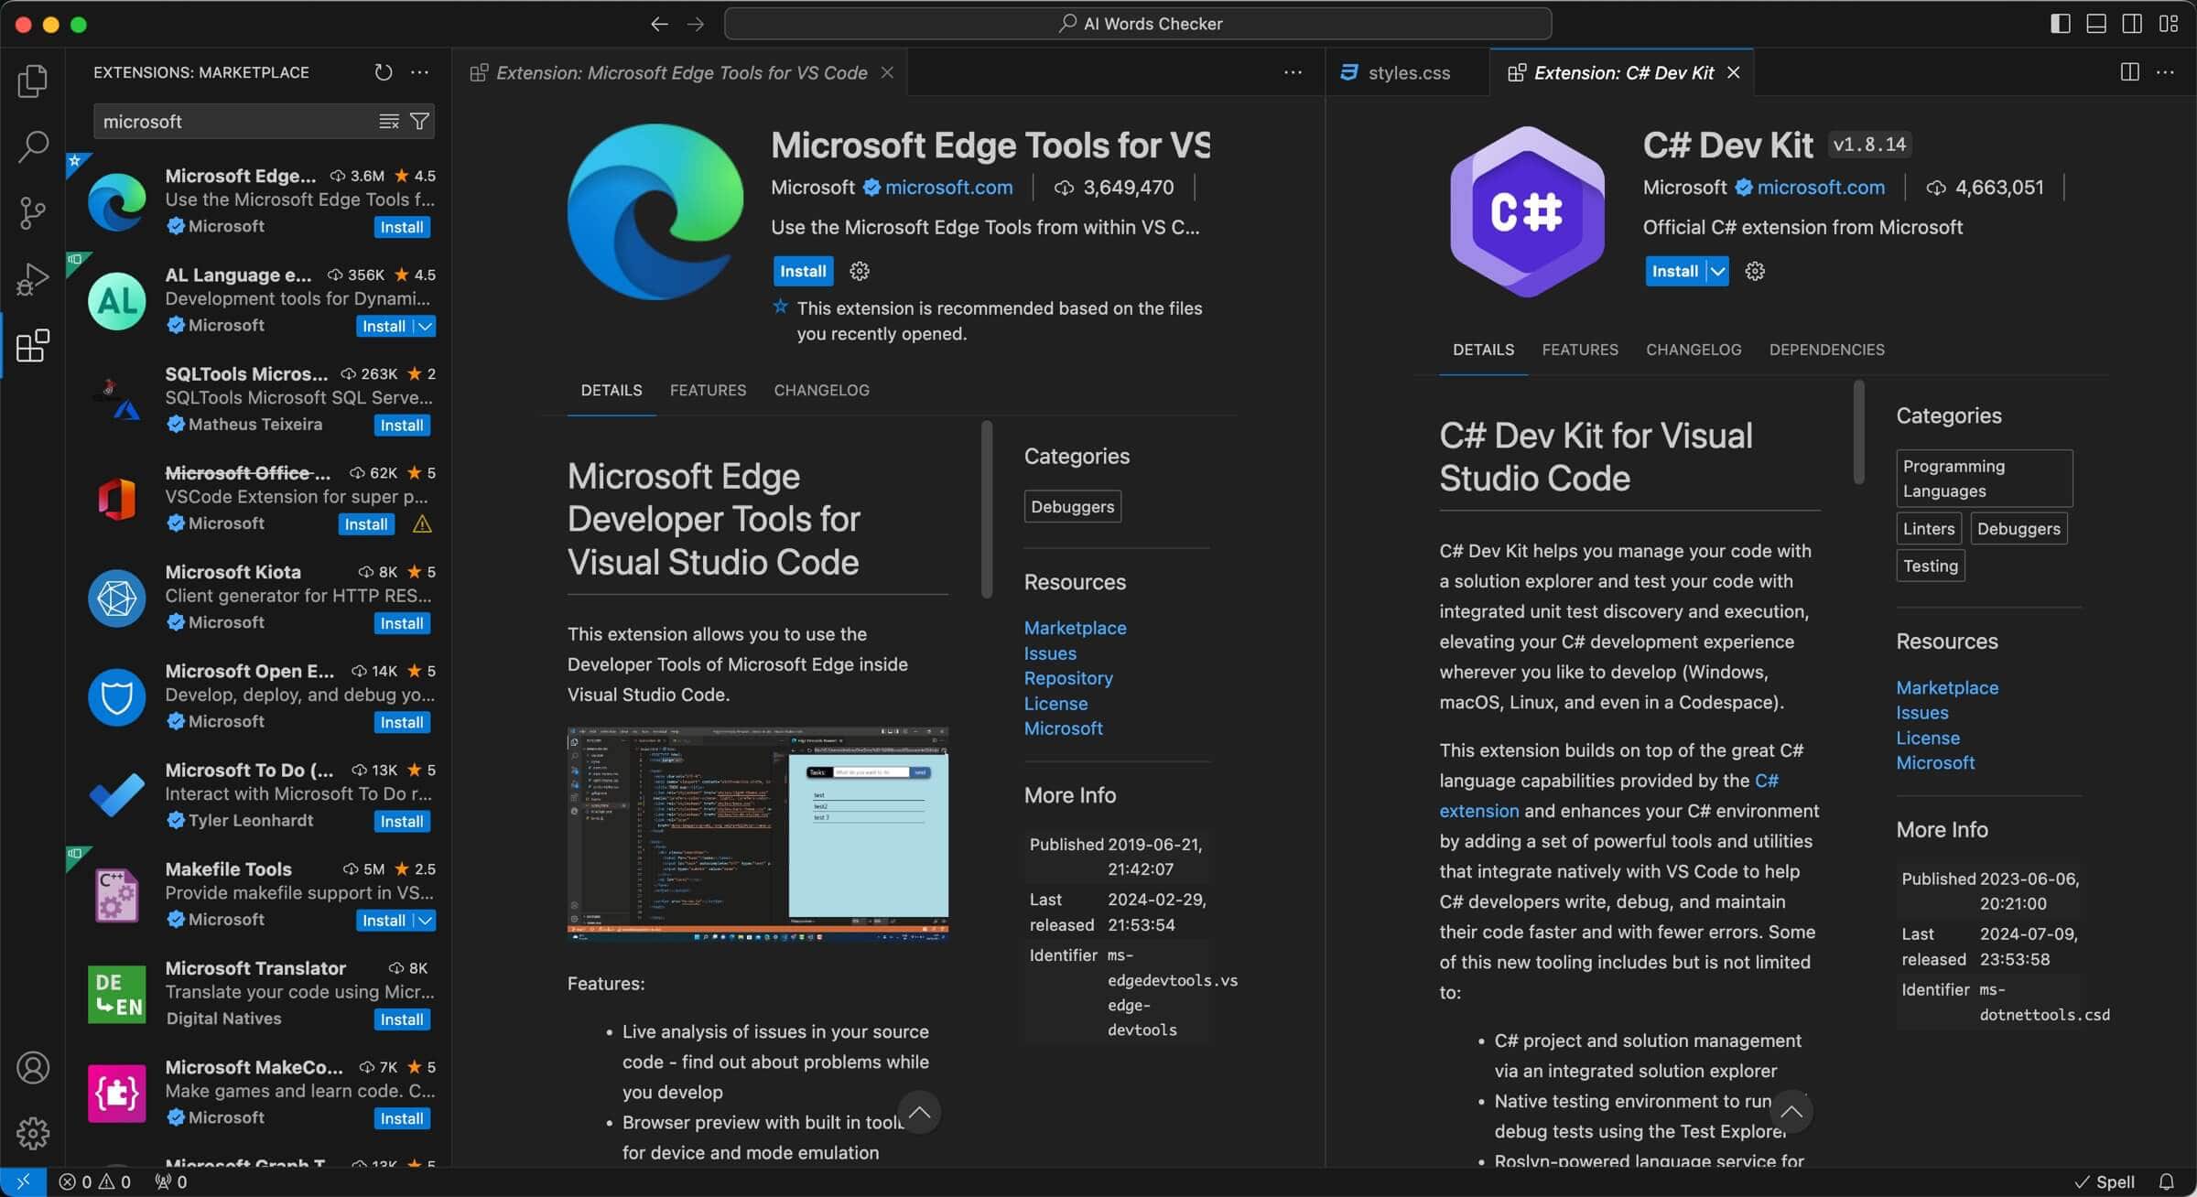Toggle the secondary side bar layout button
The image size is (2197, 1197).
[2131, 24]
